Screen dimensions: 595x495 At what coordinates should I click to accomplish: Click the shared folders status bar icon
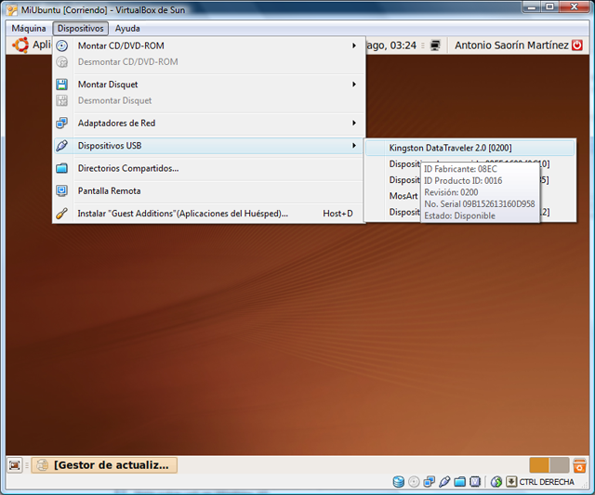(459, 482)
